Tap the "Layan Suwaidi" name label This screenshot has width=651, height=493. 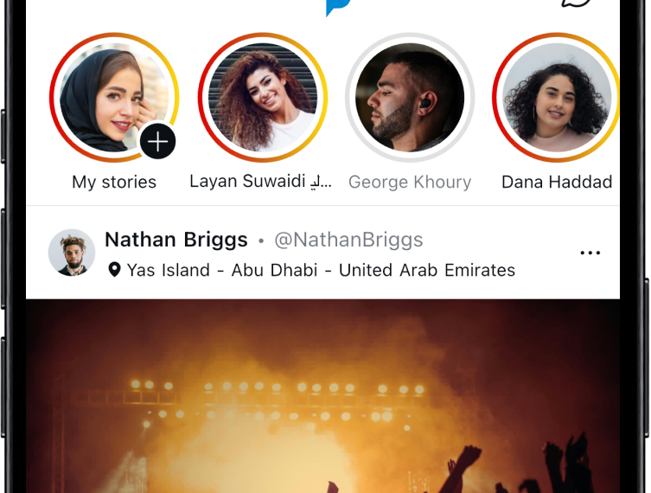[248, 182]
